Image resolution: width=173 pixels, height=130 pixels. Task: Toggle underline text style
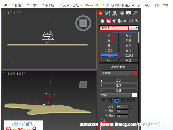(x=109, y=100)
